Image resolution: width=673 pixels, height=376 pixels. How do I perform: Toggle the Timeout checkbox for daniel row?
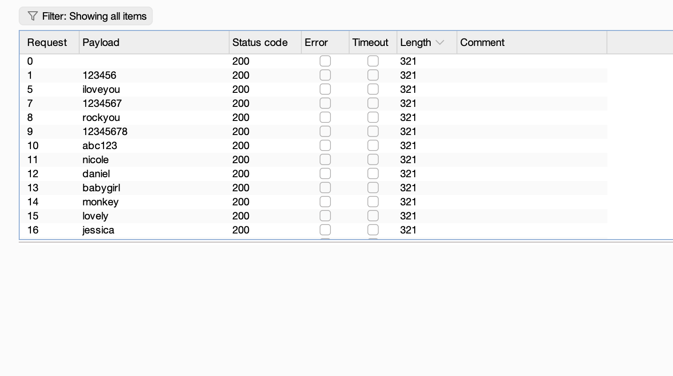373,173
